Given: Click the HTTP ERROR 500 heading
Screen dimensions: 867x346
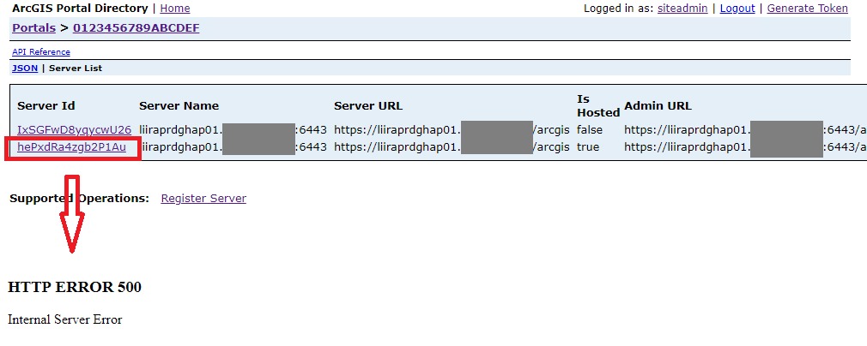Looking at the screenshot, I should 75,287.
